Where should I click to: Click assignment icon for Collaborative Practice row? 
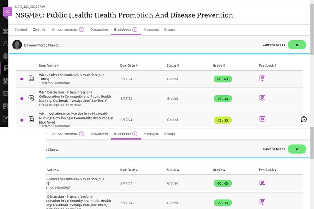point(31,119)
